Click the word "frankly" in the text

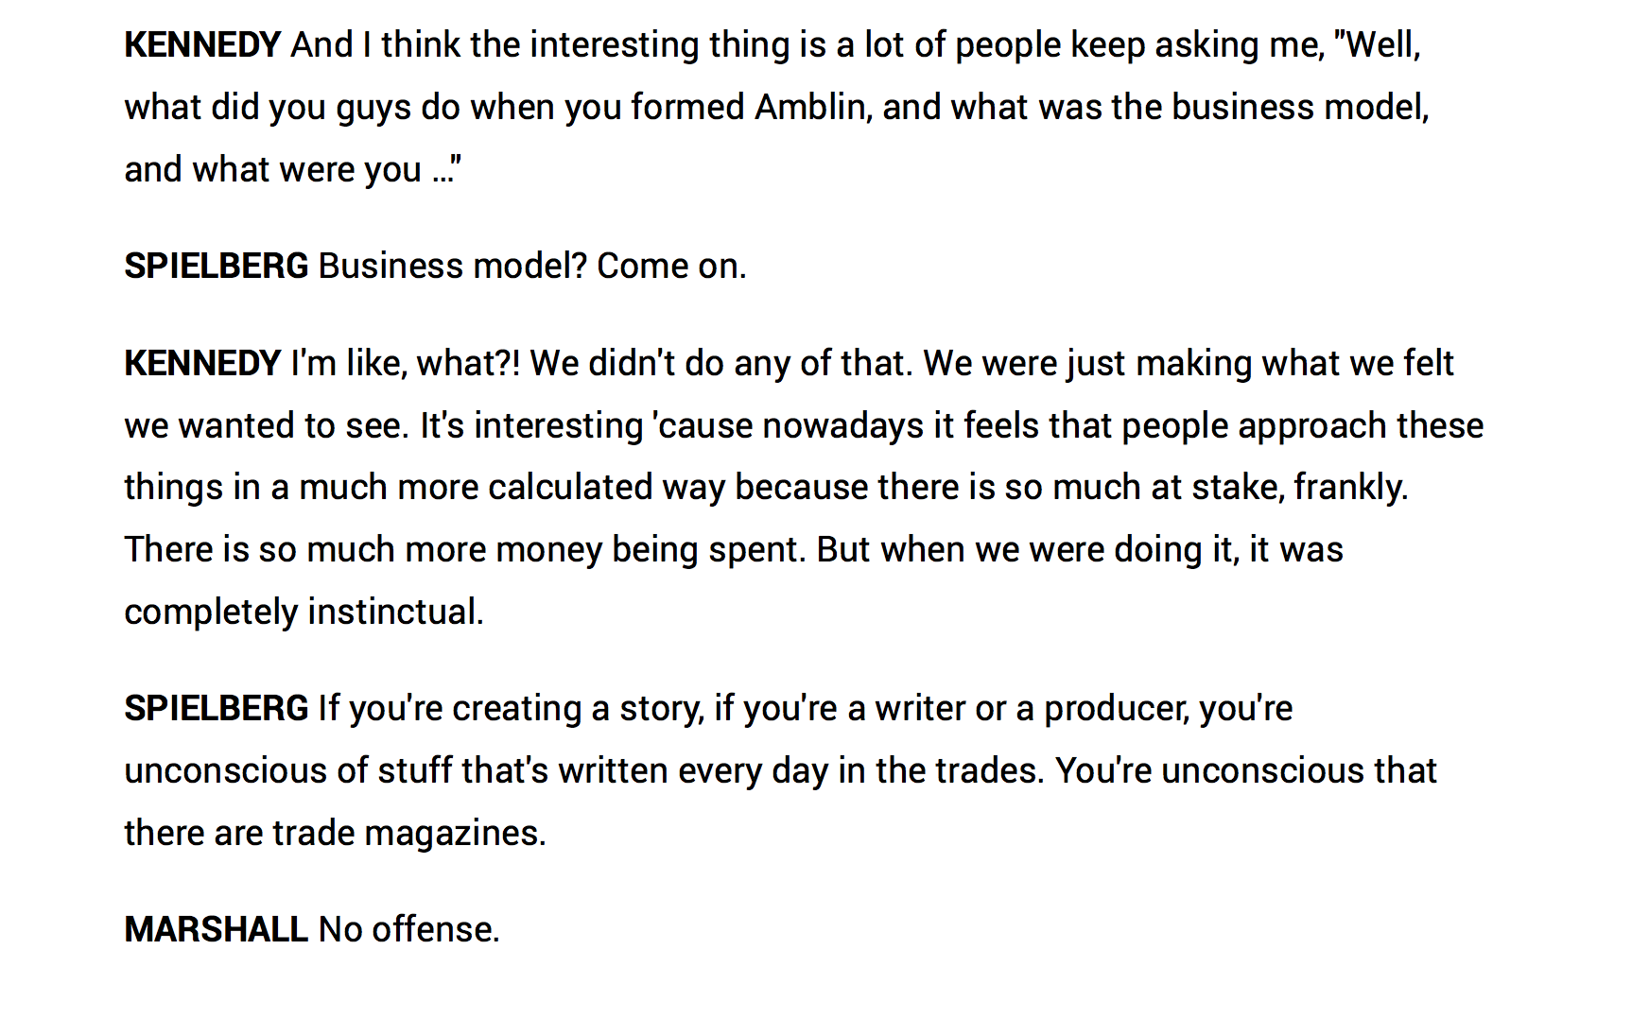pos(1350,487)
